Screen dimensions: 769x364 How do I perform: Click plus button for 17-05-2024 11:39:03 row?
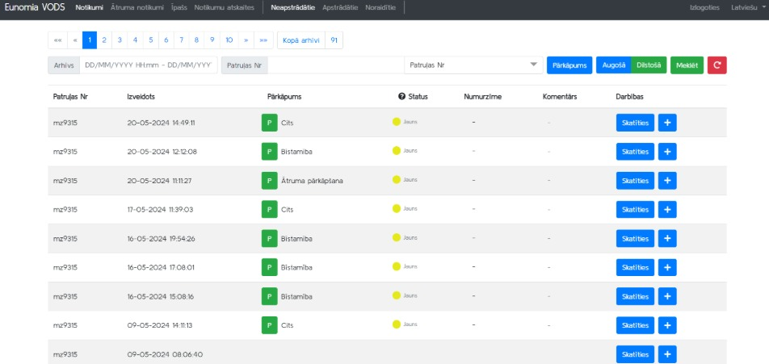coord(667,209)
